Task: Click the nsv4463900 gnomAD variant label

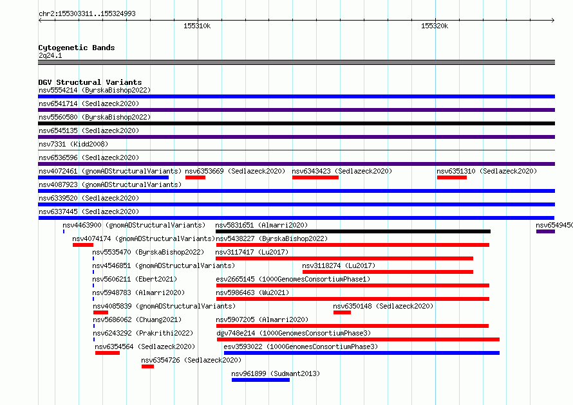Action: tap(134, 225)
